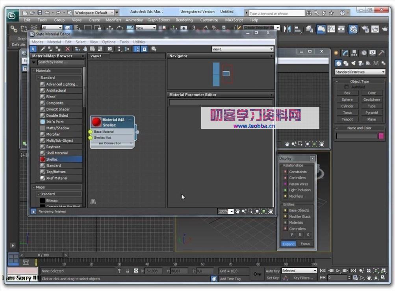395x291 pixels.
Task: Open the Hierarchy command panel tab icon
Action: [x=354, y=53]
